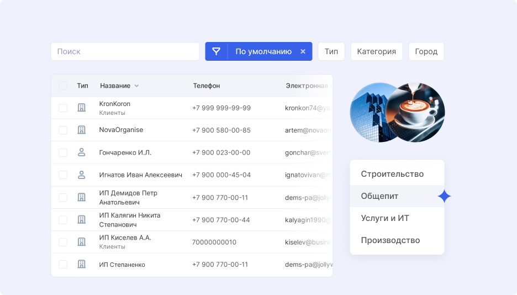Select the checkbox for ИП Демидов Петр Анатольевич

click(63, 197)
